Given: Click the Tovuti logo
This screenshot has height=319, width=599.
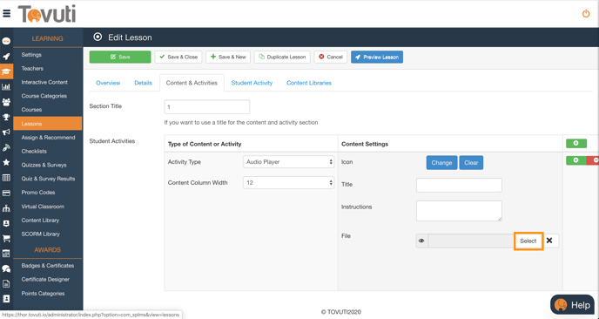Looking at the screenshot, I should pyautogui.click(x=47, y=14).
